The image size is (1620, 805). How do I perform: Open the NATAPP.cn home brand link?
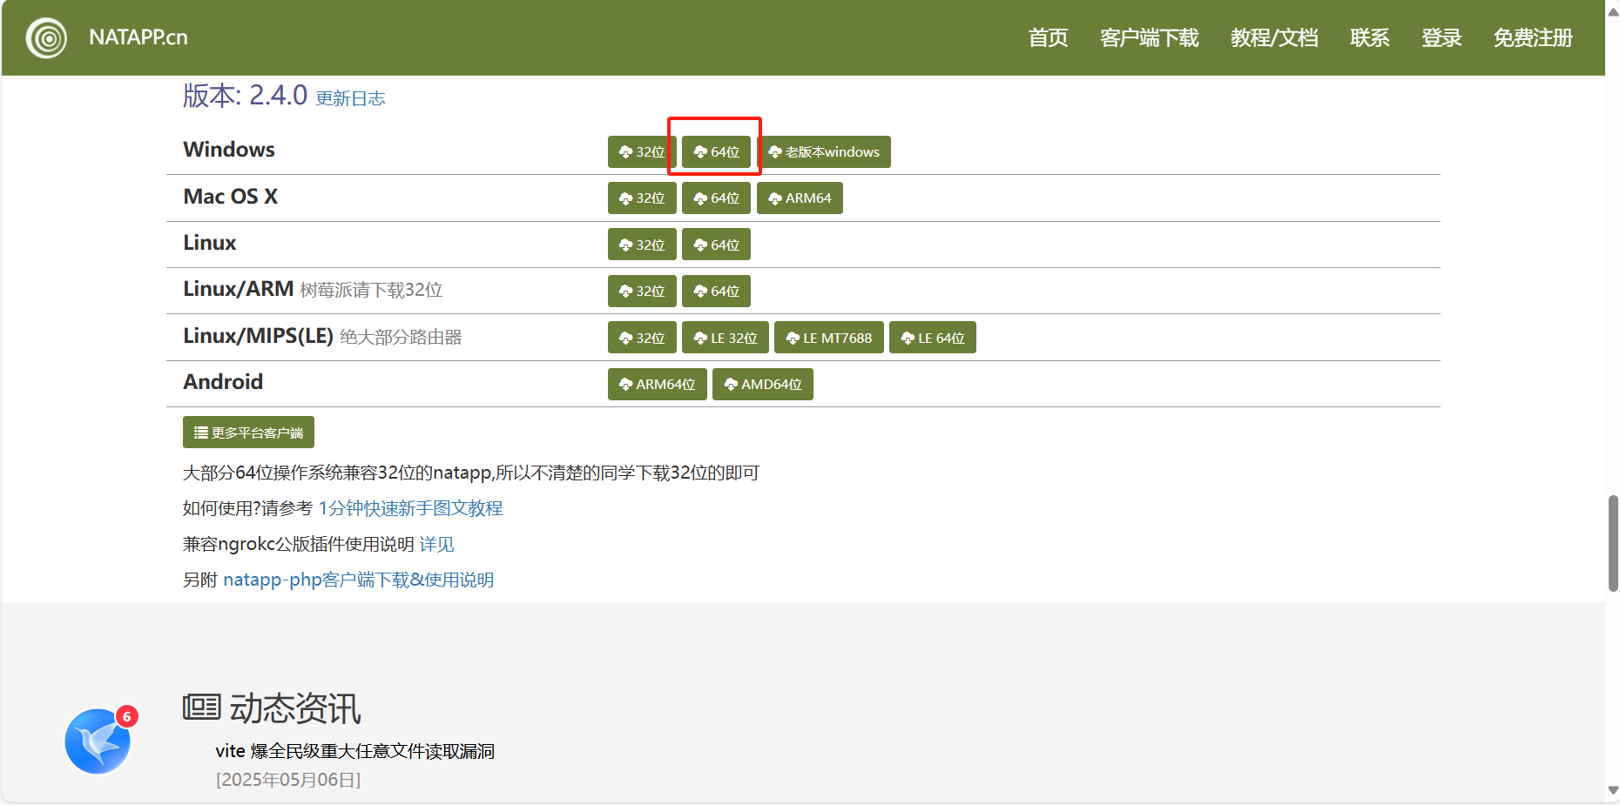pyautogui.click(x=138, y=37)
